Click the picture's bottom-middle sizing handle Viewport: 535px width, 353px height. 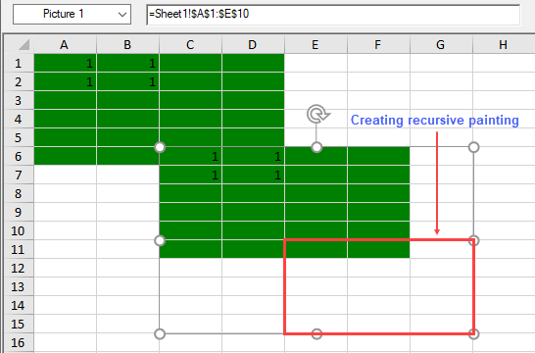[x=316, y=334]
